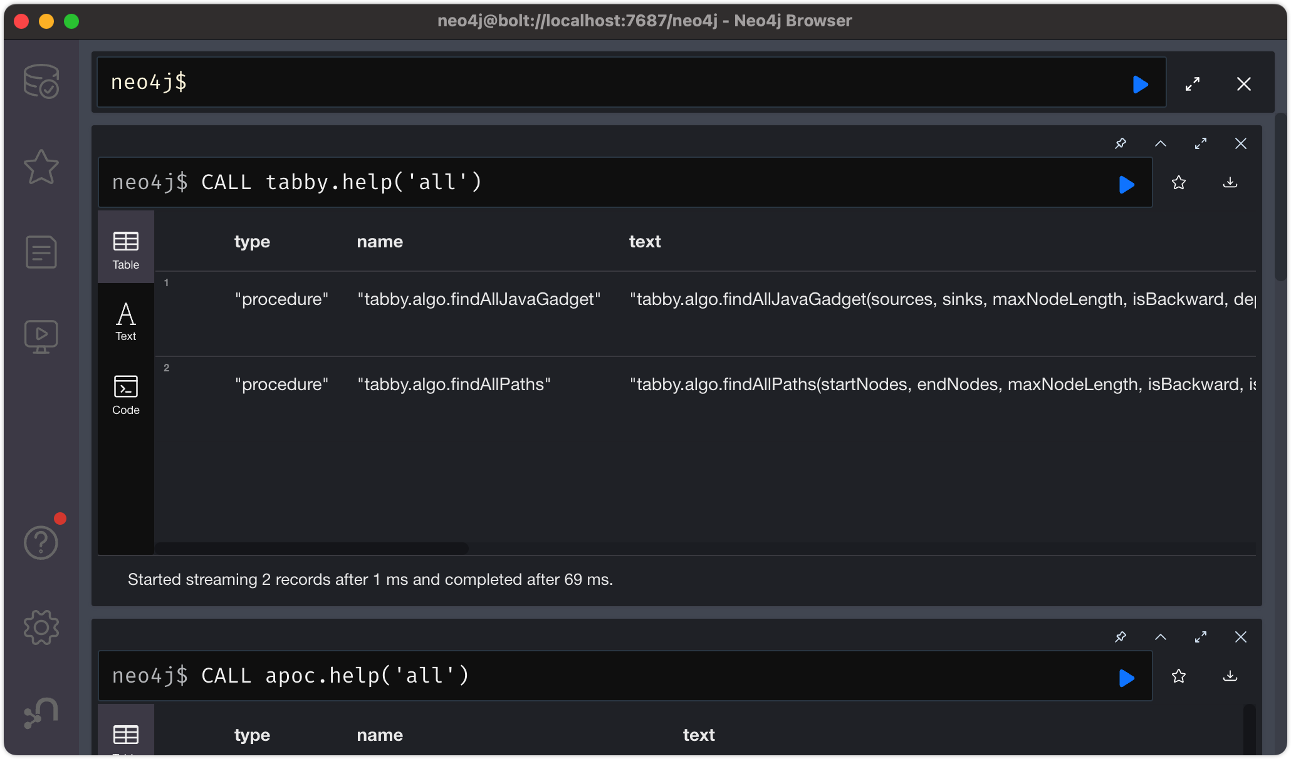
Task: Open Help and Learn question icon
Action: click(x=41, y=542)
